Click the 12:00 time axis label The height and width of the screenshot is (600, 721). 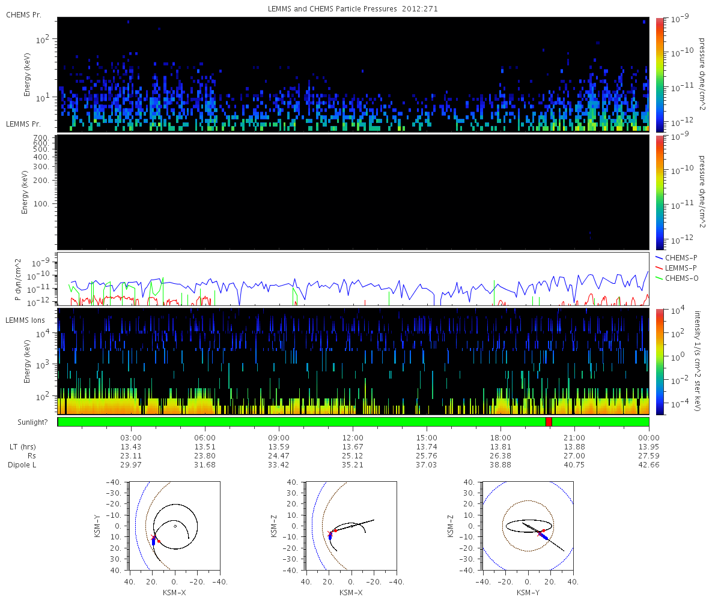pos(353,438)
